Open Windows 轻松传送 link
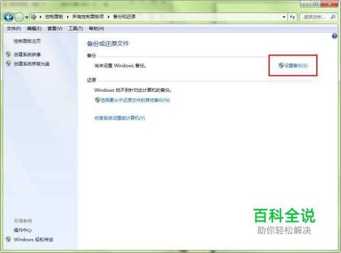This screenshot has width=341, height=253. point(33,239)
